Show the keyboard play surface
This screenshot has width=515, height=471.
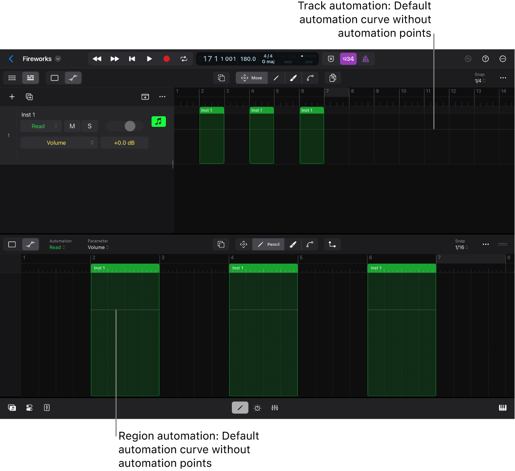click(502, 408)
